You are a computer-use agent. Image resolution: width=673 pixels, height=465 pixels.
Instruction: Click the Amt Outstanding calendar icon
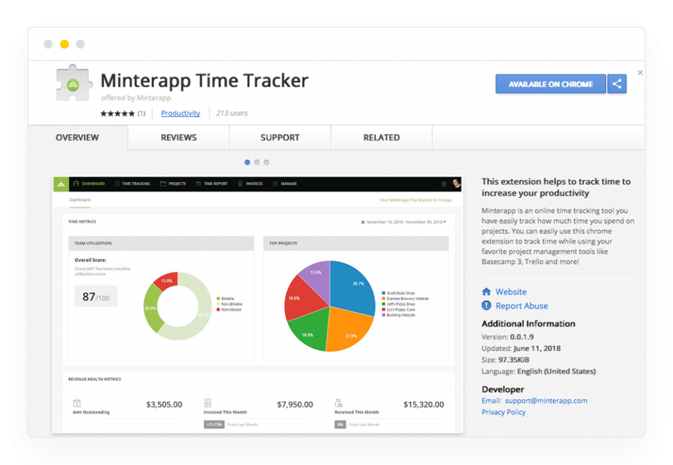tap(77, 403)
